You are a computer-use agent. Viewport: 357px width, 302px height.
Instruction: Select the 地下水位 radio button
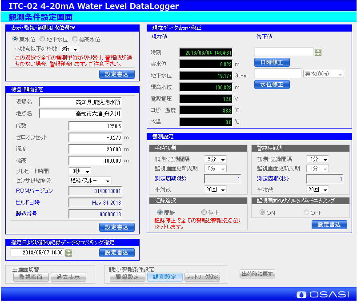tap(42, 39)
